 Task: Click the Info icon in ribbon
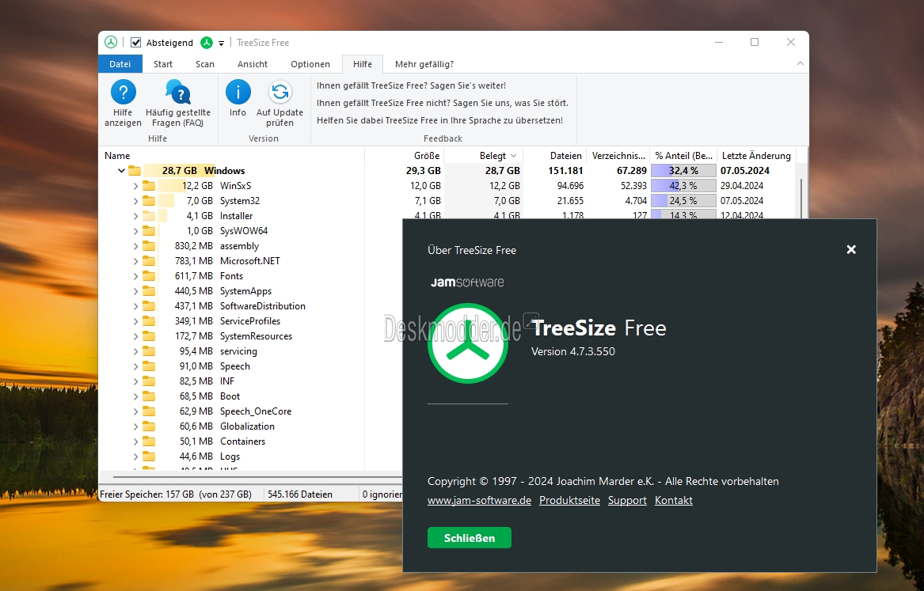[238, 93]
